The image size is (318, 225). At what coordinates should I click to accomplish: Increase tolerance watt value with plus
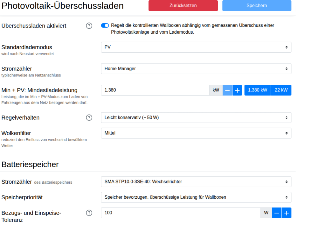(x=287, y=213)
